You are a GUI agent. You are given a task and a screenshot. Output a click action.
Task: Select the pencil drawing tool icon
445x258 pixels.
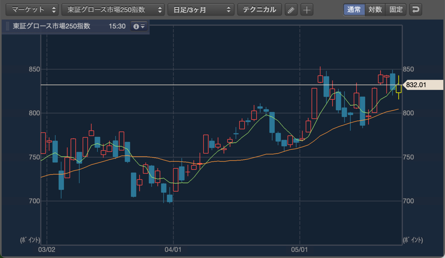click(x=291, y=10)
